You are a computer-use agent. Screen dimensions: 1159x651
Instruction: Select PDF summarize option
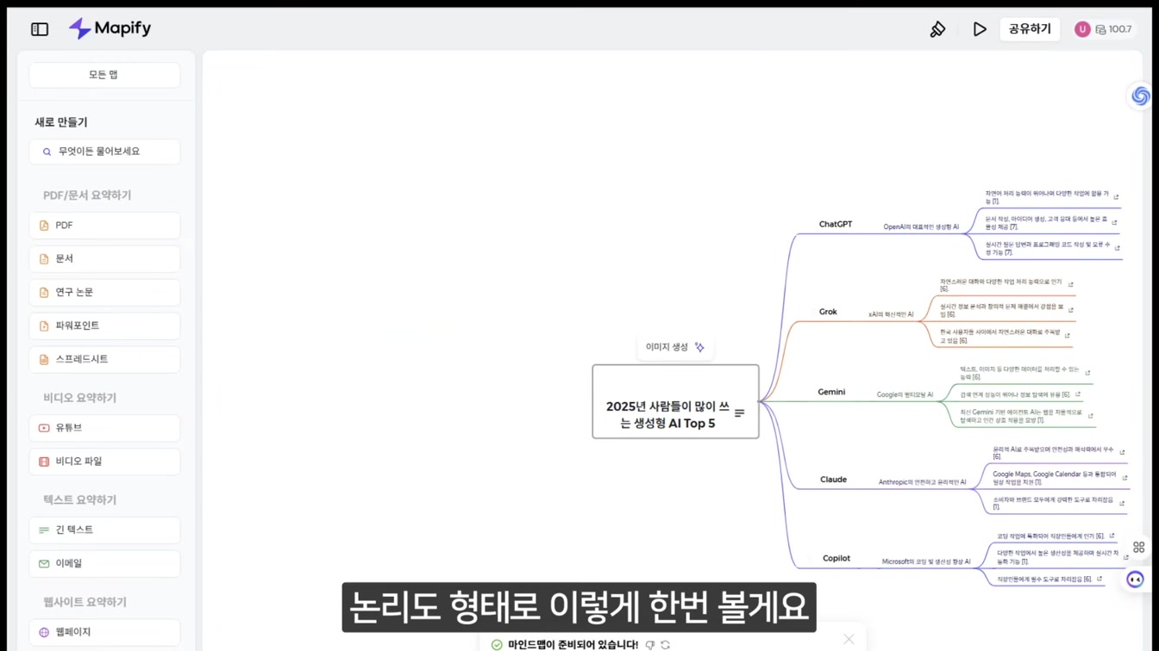point(104,226)
